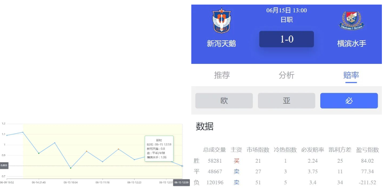Click the last chart point at 06-15 12:59
The width and height of the screenshot is (384, 189).
(x=182, y=166)
